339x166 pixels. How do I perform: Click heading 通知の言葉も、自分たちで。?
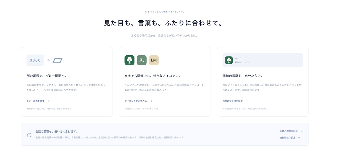pyautogui.click(x=243, y=76)
